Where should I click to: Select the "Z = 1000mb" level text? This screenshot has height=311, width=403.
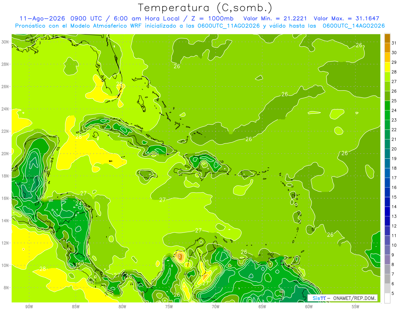tap(212, 18)
